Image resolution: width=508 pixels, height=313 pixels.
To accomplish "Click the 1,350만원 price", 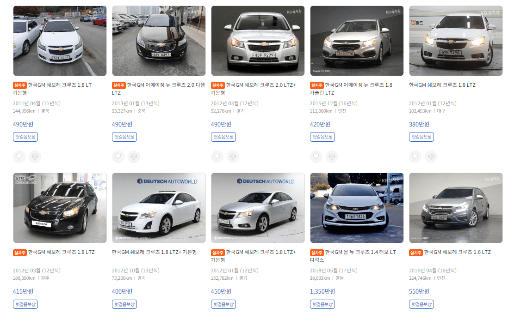I will (322, 291).
